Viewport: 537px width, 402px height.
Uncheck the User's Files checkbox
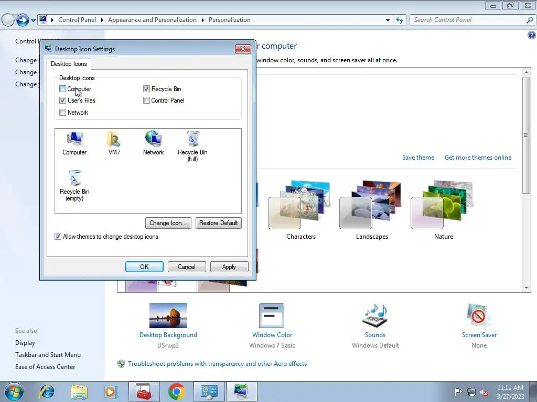click(x=63, y=100)
